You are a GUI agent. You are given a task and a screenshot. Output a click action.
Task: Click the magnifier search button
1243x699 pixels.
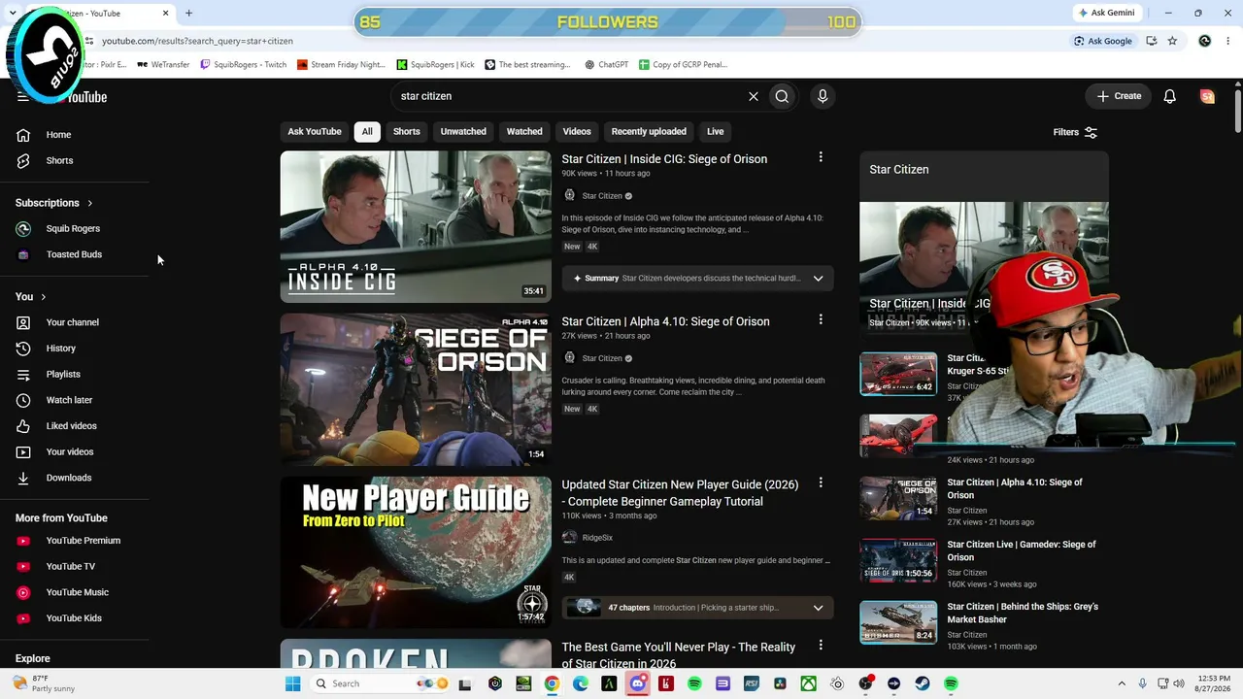(x=782, y=96)
